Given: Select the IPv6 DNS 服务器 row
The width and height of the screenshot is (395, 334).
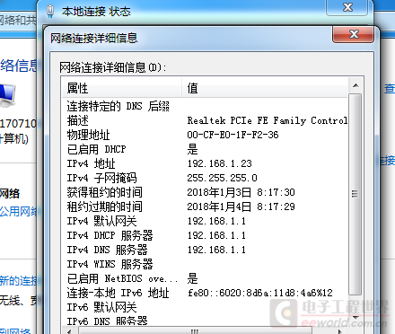Looking at the screenshot, I should click(205, 321).
